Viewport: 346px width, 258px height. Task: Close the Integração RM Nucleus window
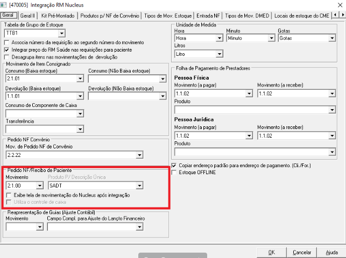340,5
